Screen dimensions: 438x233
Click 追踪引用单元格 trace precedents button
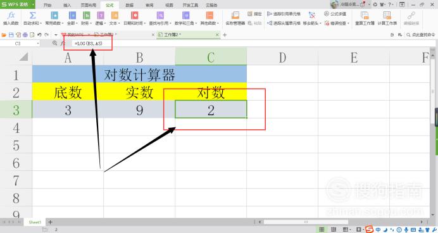tap(284, 14)
